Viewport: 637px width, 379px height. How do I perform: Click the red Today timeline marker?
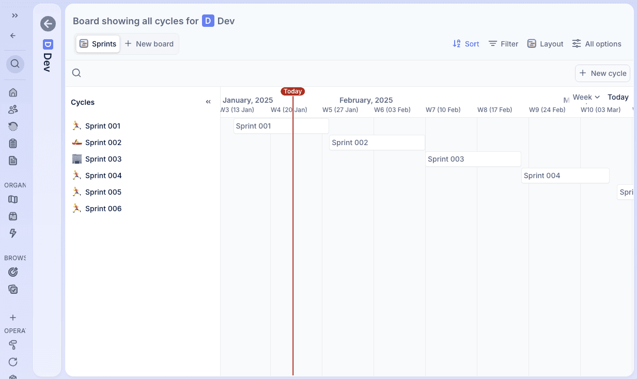click(x=293, y=91)
